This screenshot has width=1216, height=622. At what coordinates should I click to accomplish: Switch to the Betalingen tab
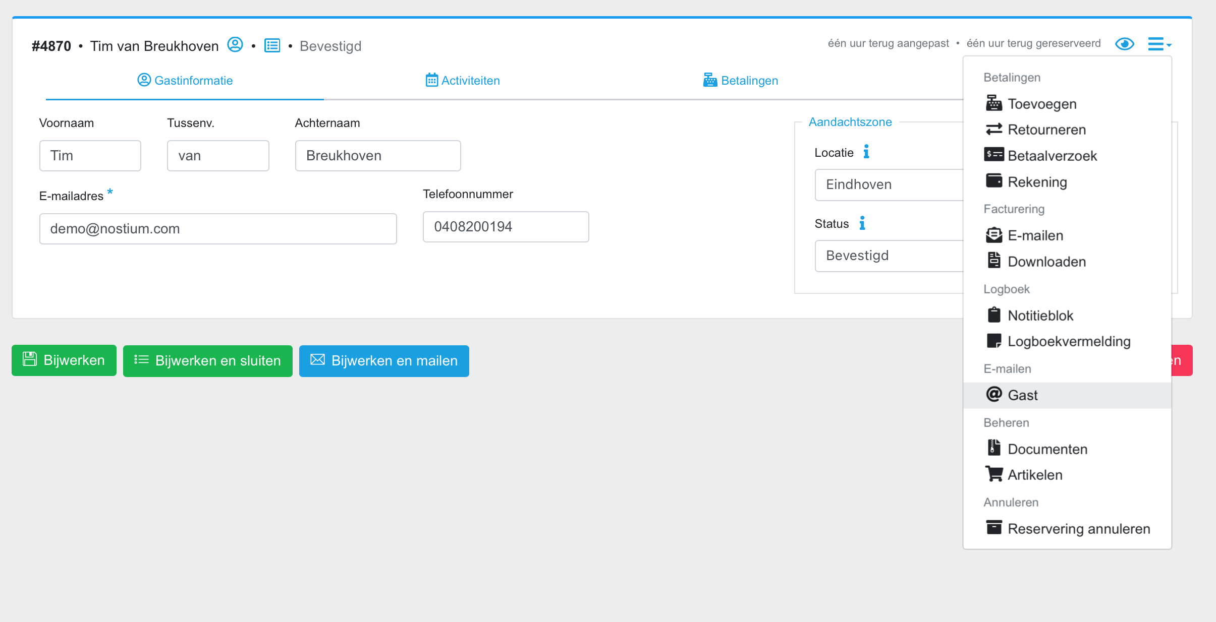pos(740,81)
